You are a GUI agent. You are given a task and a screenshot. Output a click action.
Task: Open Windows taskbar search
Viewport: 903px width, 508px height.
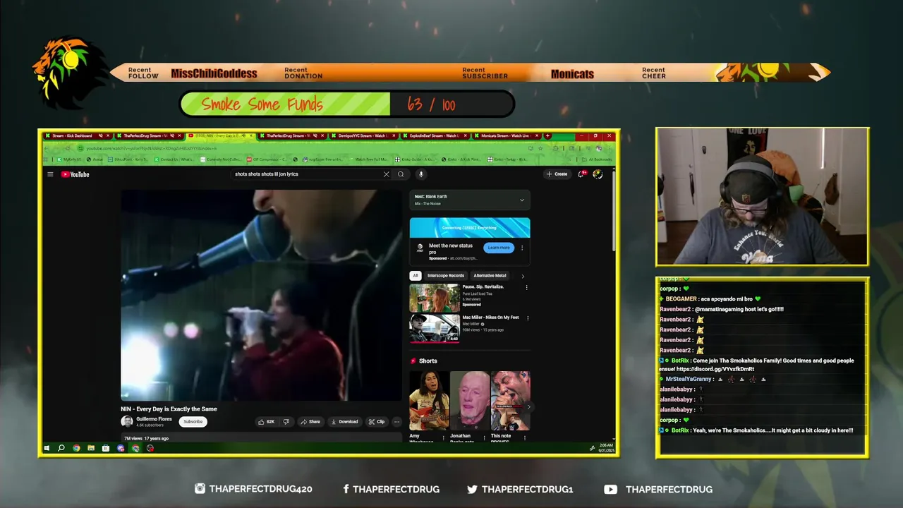[x=61, y=448]
